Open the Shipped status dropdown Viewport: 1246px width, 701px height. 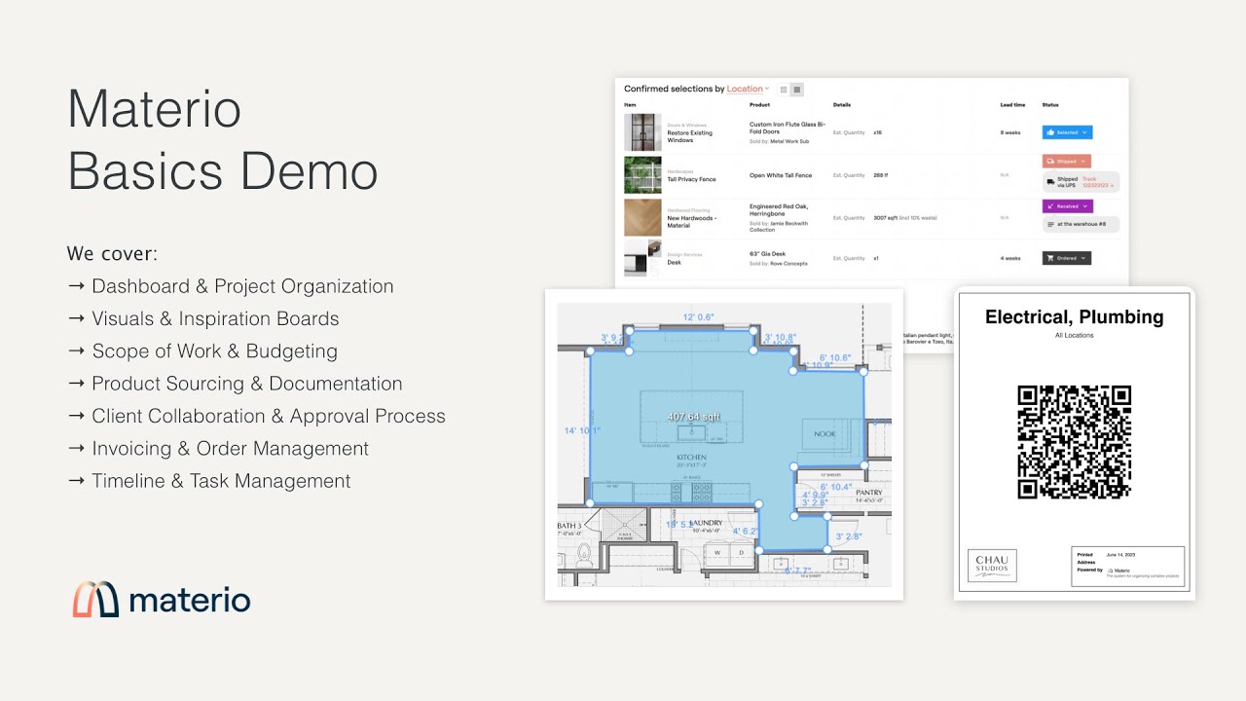[1067, 161]
